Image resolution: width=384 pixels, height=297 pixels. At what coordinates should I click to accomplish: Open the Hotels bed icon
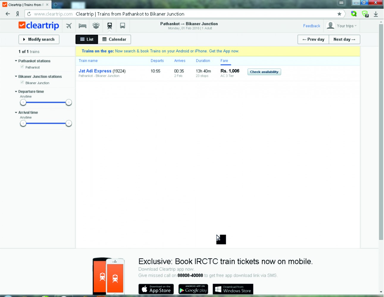pos(82,26)
